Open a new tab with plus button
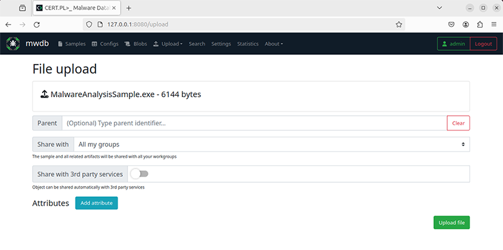This screenshot has width=503, height=250. (x=129, y=8)
